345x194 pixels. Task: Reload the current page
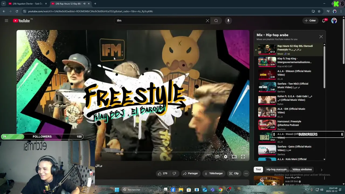coord(17,11)
